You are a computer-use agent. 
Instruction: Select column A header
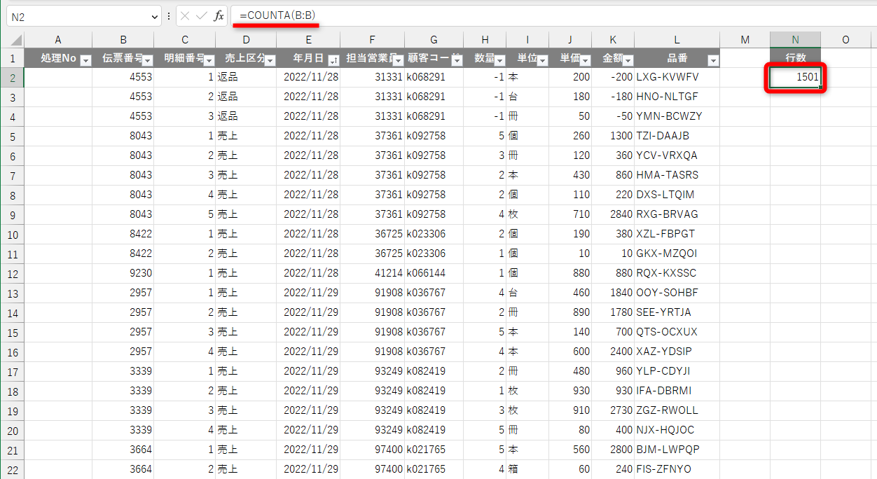click(58, 40)
